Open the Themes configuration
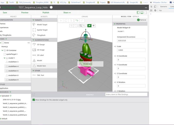Image resolution: width=174 pixels, height=125 pixels. click(x=3, y=24)
